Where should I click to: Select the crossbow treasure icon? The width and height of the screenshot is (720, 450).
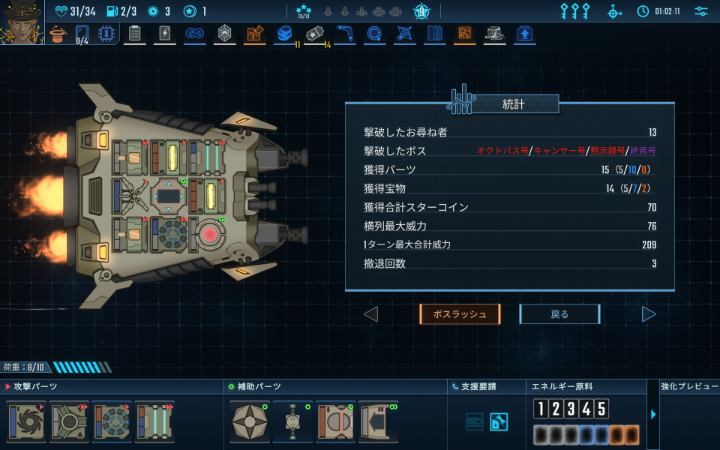pos(404,34)
